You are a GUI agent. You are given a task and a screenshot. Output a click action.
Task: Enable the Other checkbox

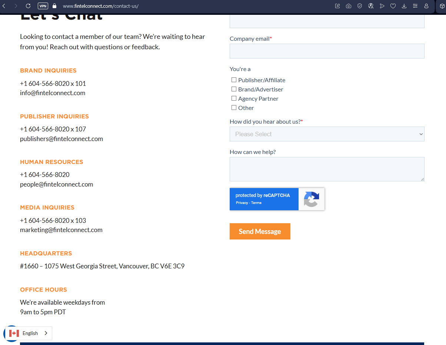pyautogui.click(x=234, y=108)
